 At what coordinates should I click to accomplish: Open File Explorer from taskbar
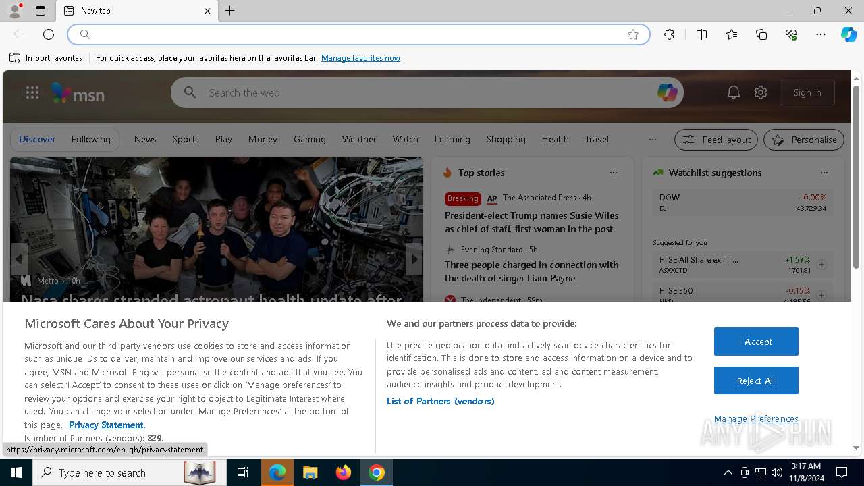(310, 473)
